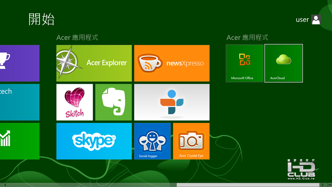
Task: Click the user avatar picture
Action: pos(316,19)
